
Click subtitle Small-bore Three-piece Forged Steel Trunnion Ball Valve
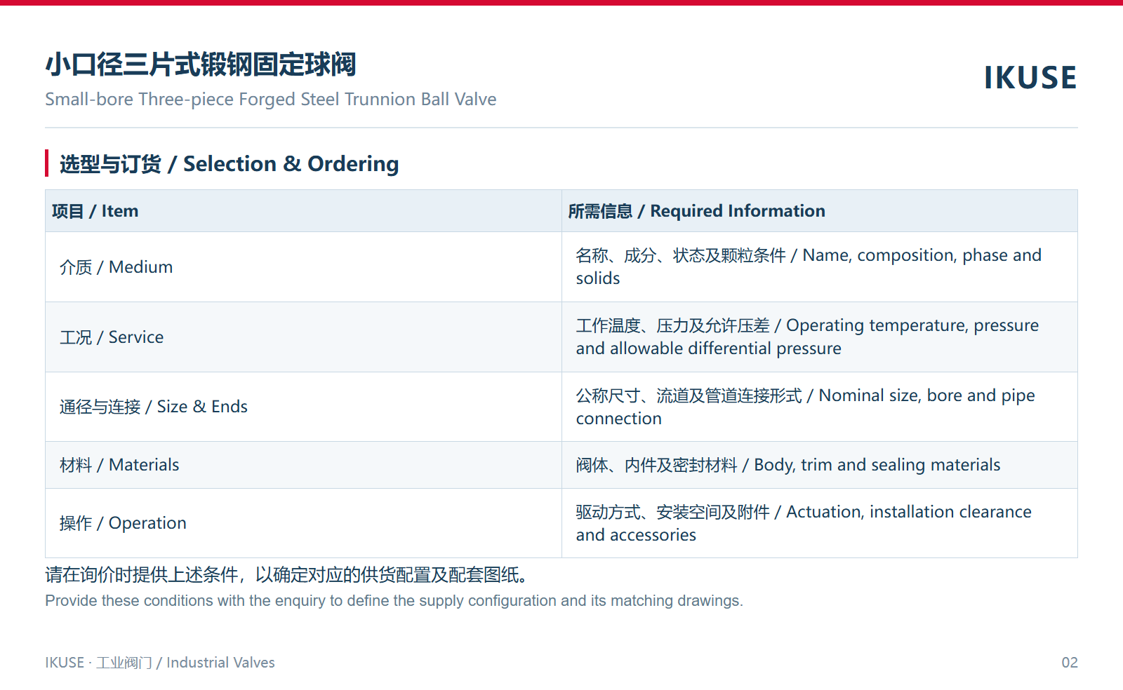click(x=270, y=100)
